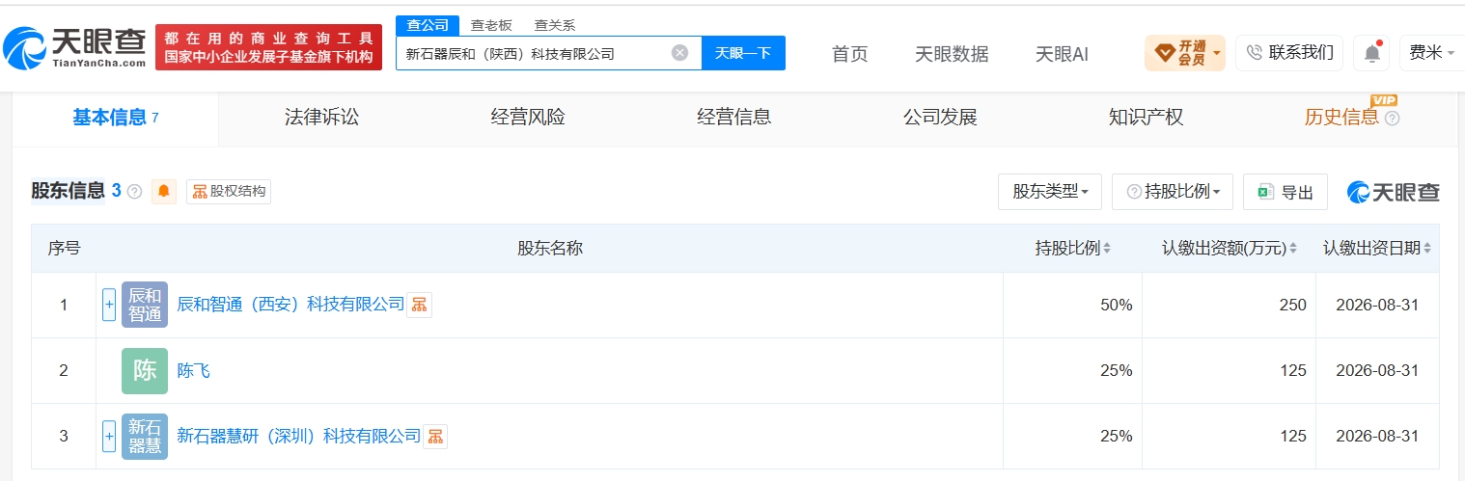The image size is (1465, 481).
Task: Switch to the 查老板 search tab
Action: click(491, 25)
